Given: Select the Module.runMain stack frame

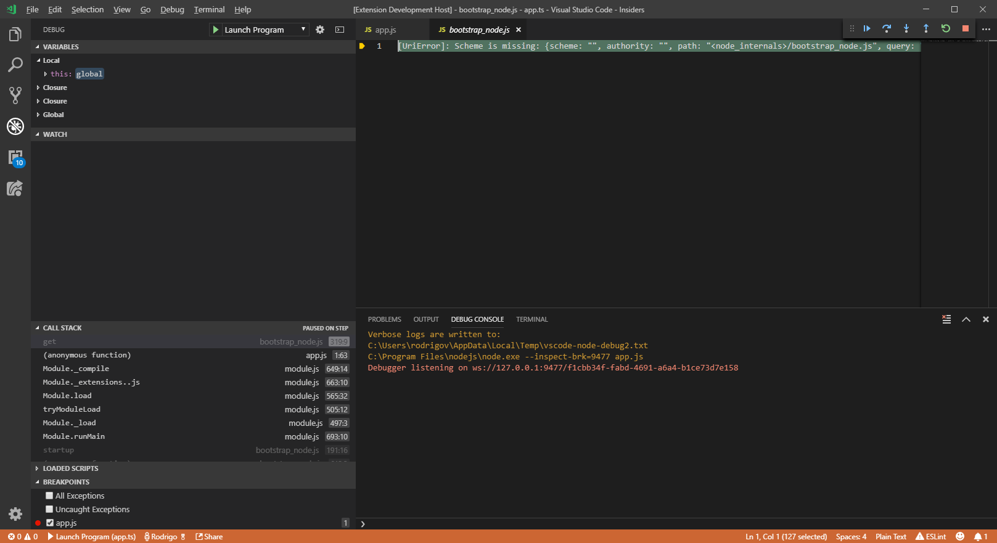Looking at the screenshot, I should pyautogui.click(x=193, y=436).
